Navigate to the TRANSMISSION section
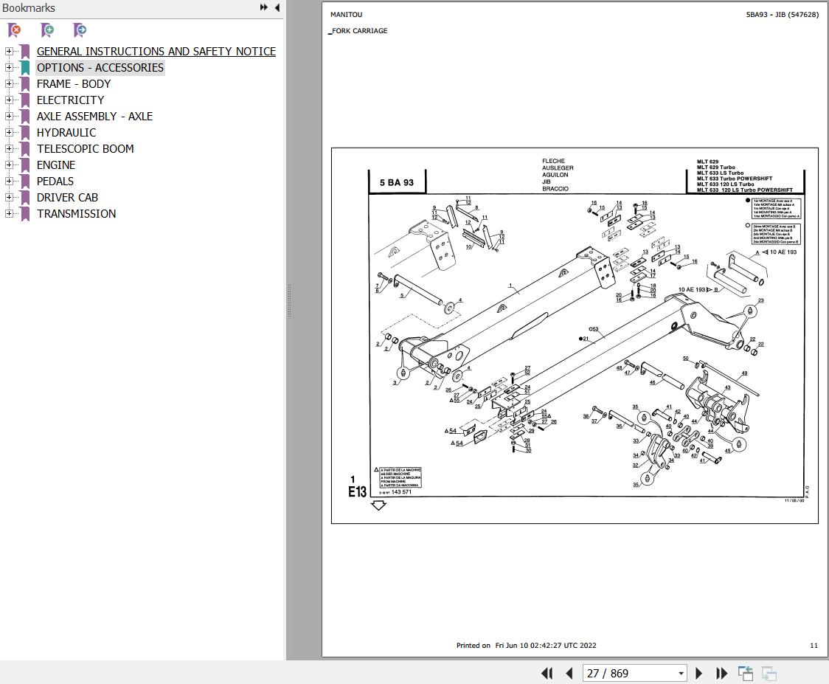This screenshot has width=829, height=684. 76,213
